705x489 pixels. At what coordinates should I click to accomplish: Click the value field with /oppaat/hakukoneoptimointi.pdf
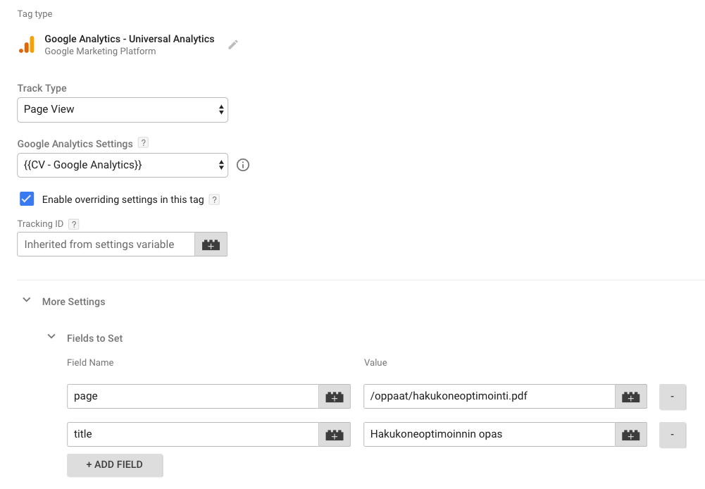pos(489,396)
